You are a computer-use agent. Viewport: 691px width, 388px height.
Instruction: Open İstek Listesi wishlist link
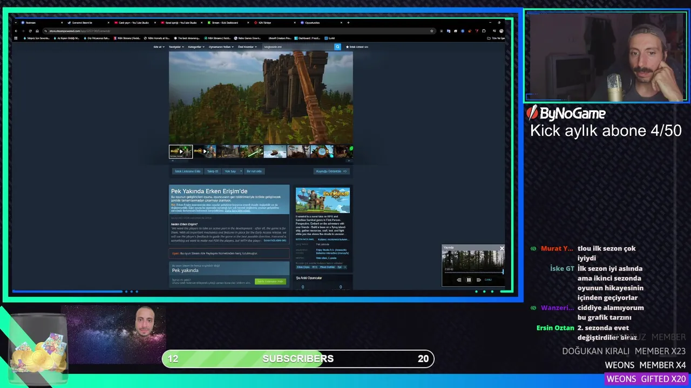pyautogui.click(x=357, y=47)
